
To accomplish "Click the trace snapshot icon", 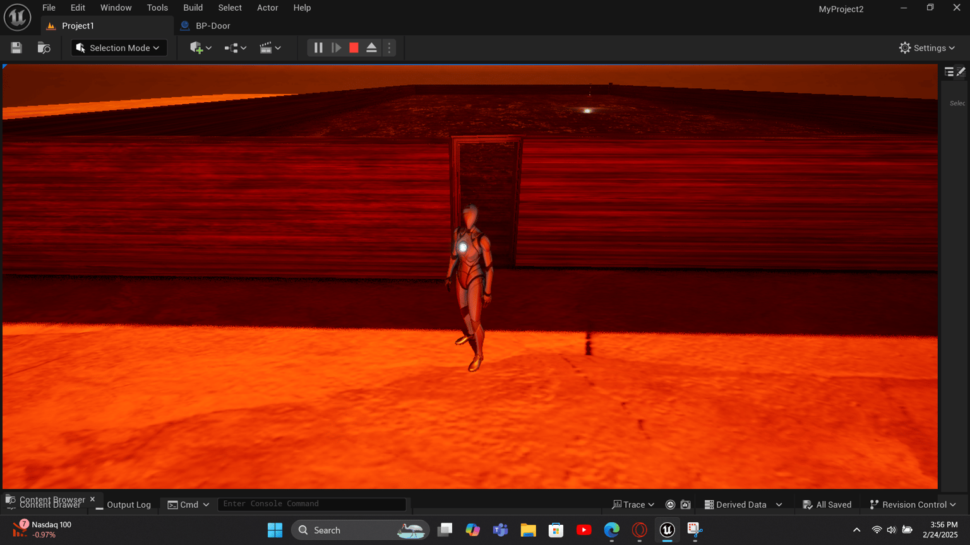I will pyautogui.click(x=685, y=505).
